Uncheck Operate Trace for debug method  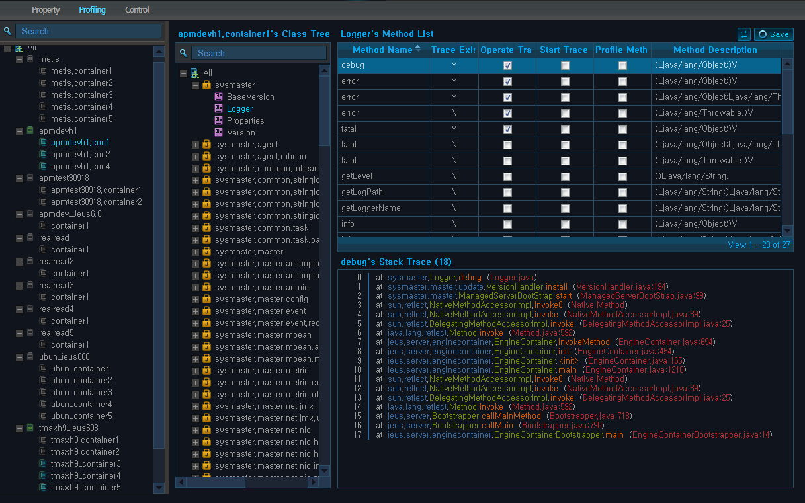tap(507, 65)
